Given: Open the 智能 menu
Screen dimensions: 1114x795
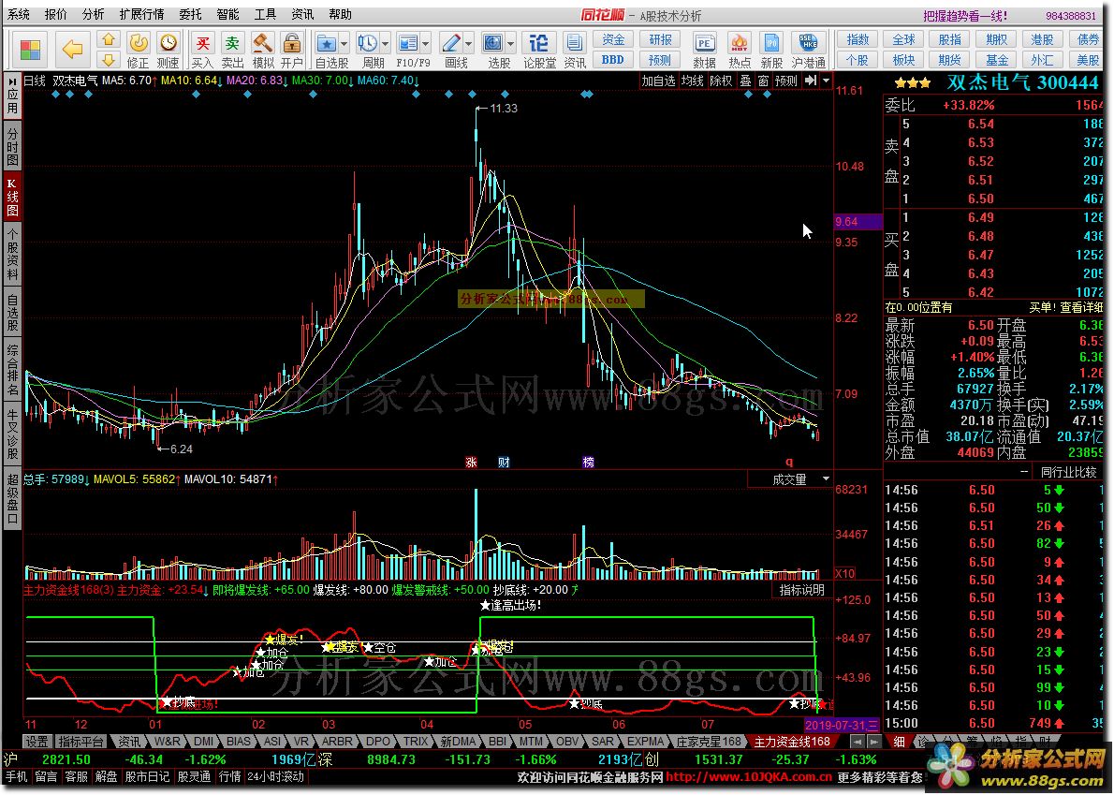Looking at the screenshot, I should (228, 14).
